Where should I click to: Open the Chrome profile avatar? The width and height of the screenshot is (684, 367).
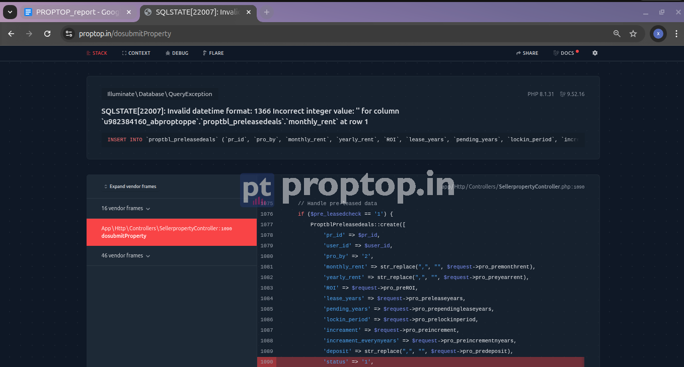[658, 34]
